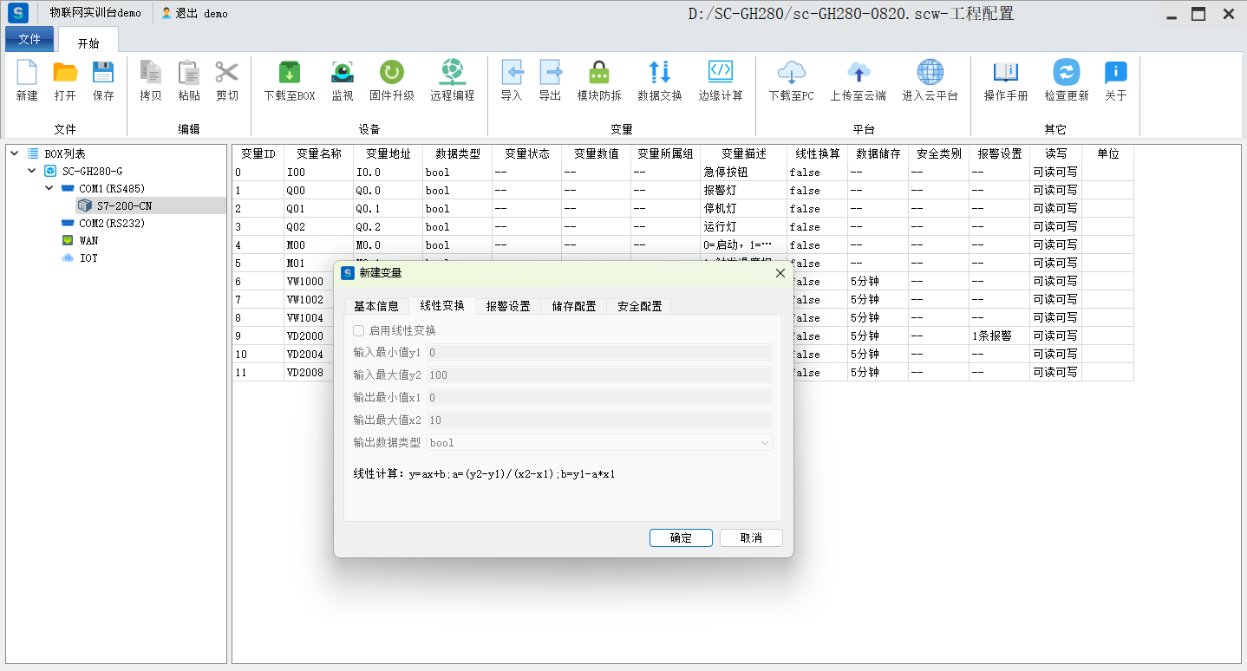This screenshot has height=671, width=1247.
Task: Click the 下载至BOX download icon
Action: (x=290, y=73)
